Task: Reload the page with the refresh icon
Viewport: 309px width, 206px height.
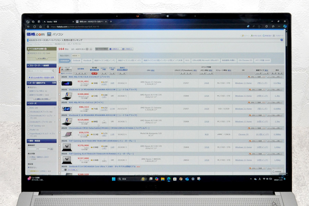Action: coord(34,27)
